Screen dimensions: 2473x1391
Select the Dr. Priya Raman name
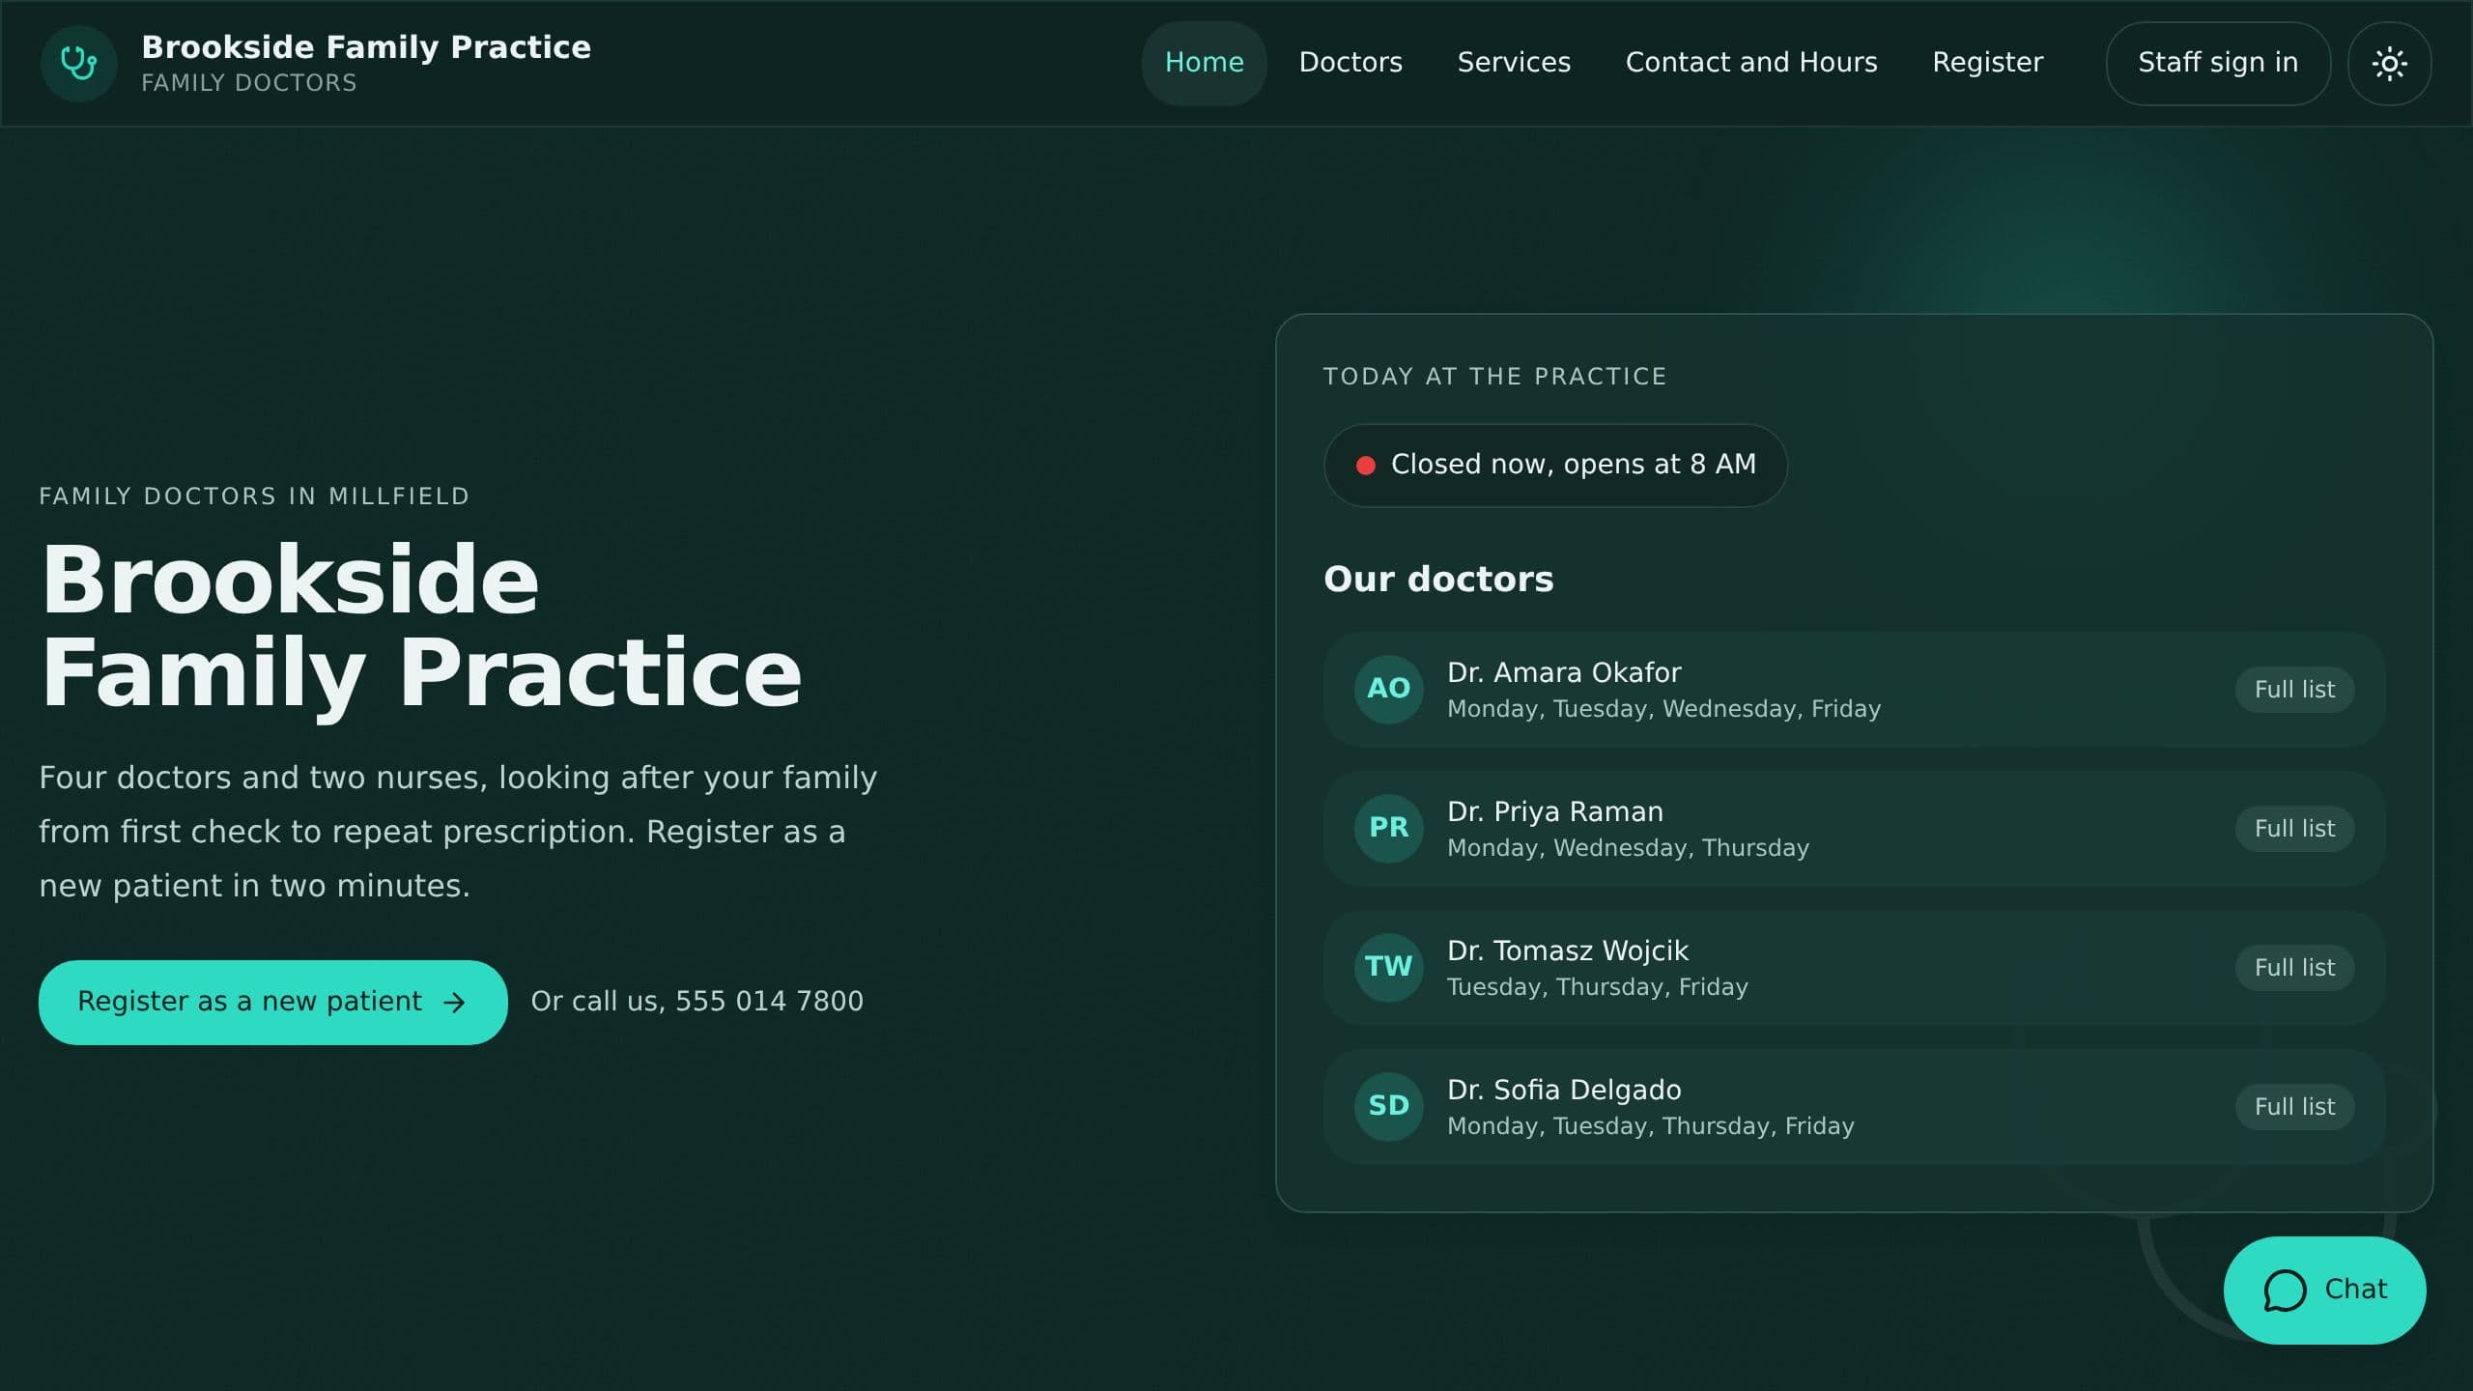(x=1555, y=811)
